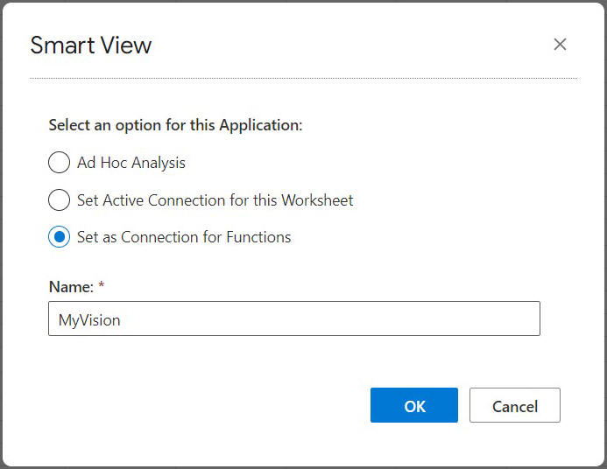
Task: Select the Ad Hoc Analysis option
Action: tap(60, 163)
